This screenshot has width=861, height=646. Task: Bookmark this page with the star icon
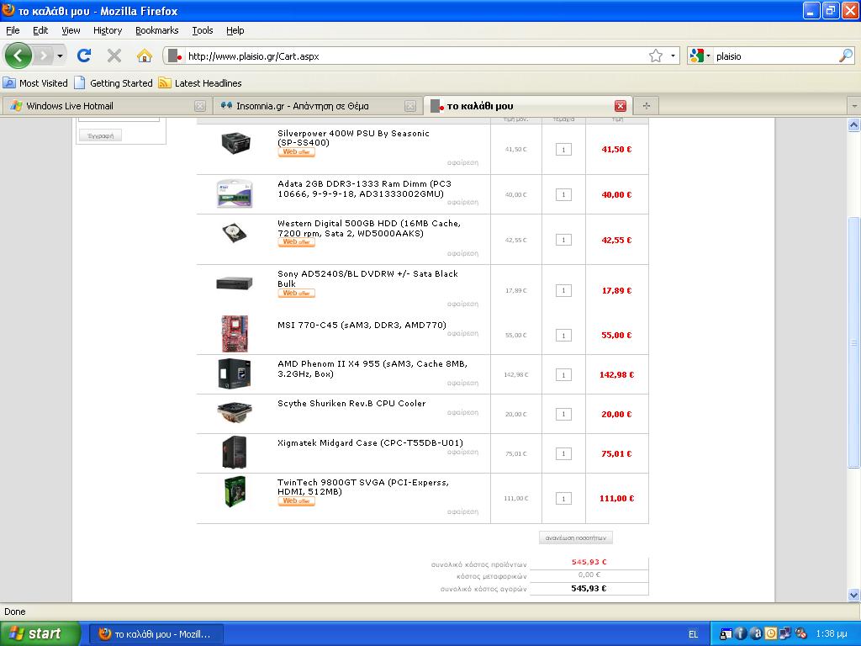(656, 56)
